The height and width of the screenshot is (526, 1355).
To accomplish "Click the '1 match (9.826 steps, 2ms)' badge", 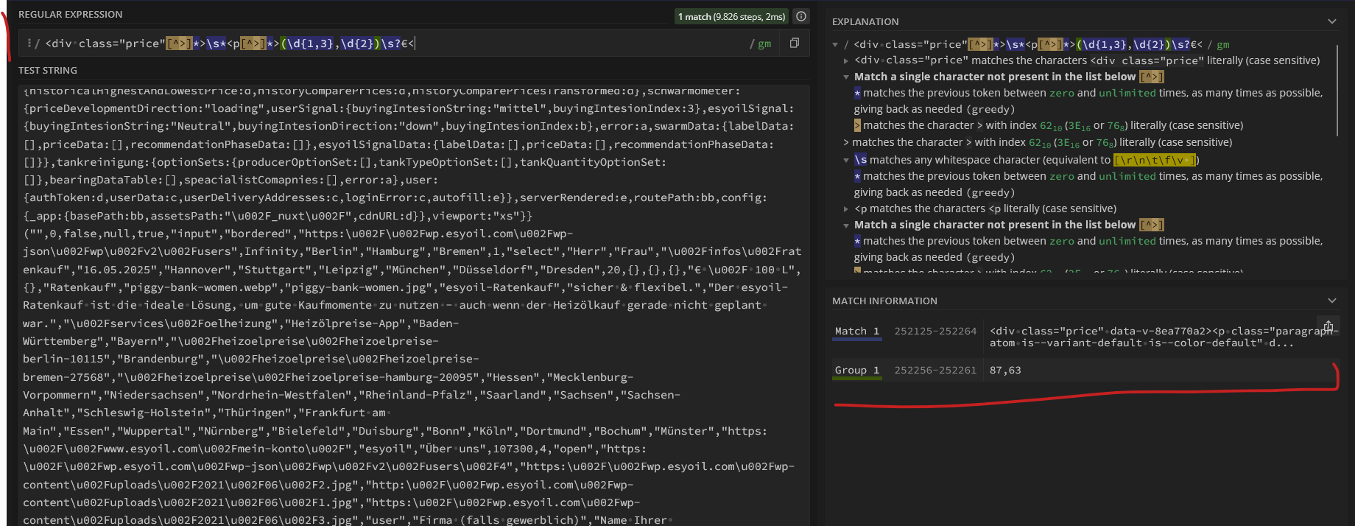I will coord(731,16).
